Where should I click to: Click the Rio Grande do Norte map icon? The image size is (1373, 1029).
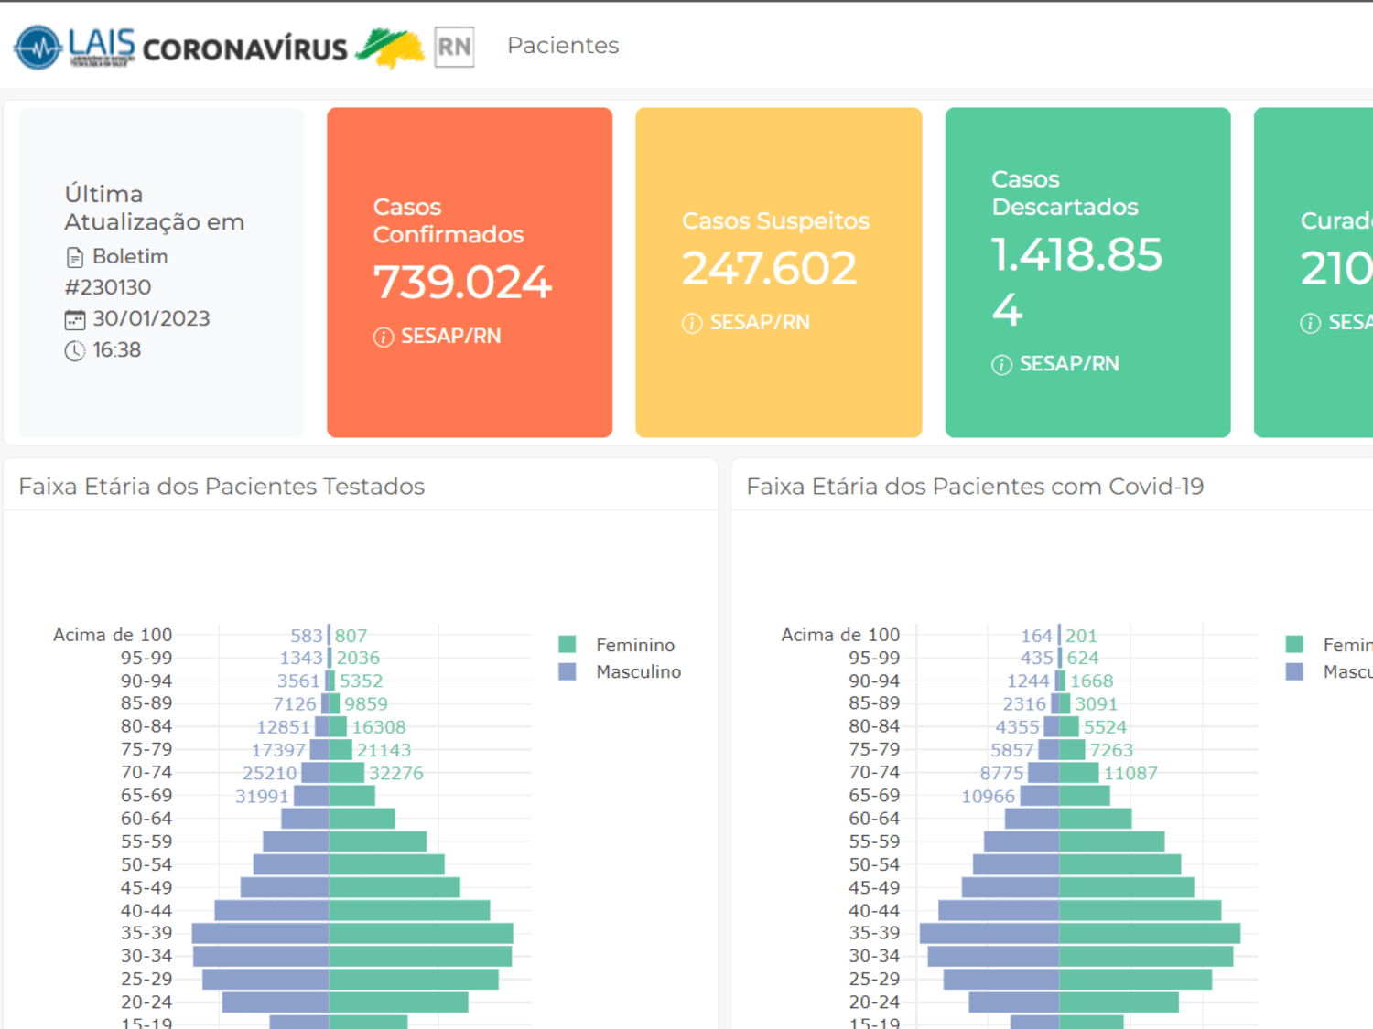(x=390, y=48)
